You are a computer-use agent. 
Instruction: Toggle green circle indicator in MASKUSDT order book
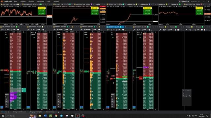coord(7,37)
